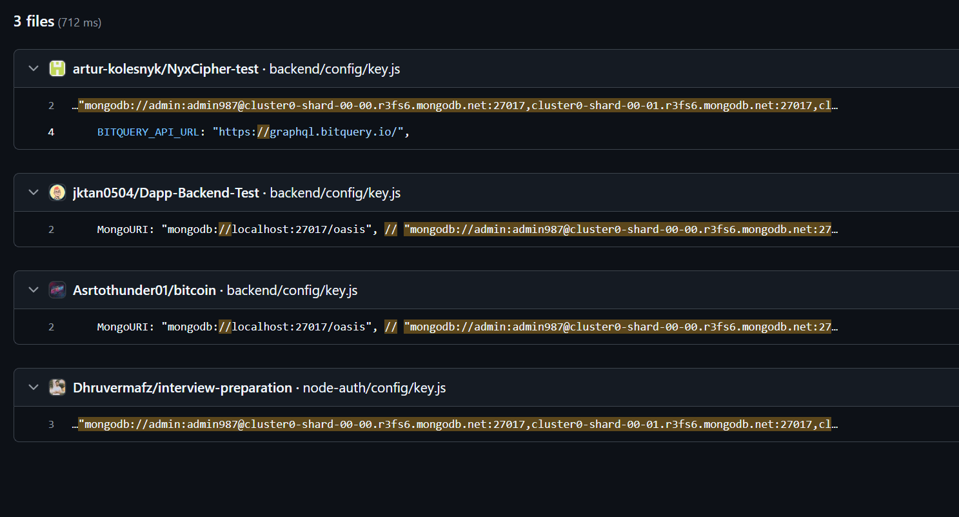This screenshot has height=517, width=959.
Task: Collapse the Dapp-Backend-Test result with chevron
Action: pyautogui.click(x=34, y=192)
